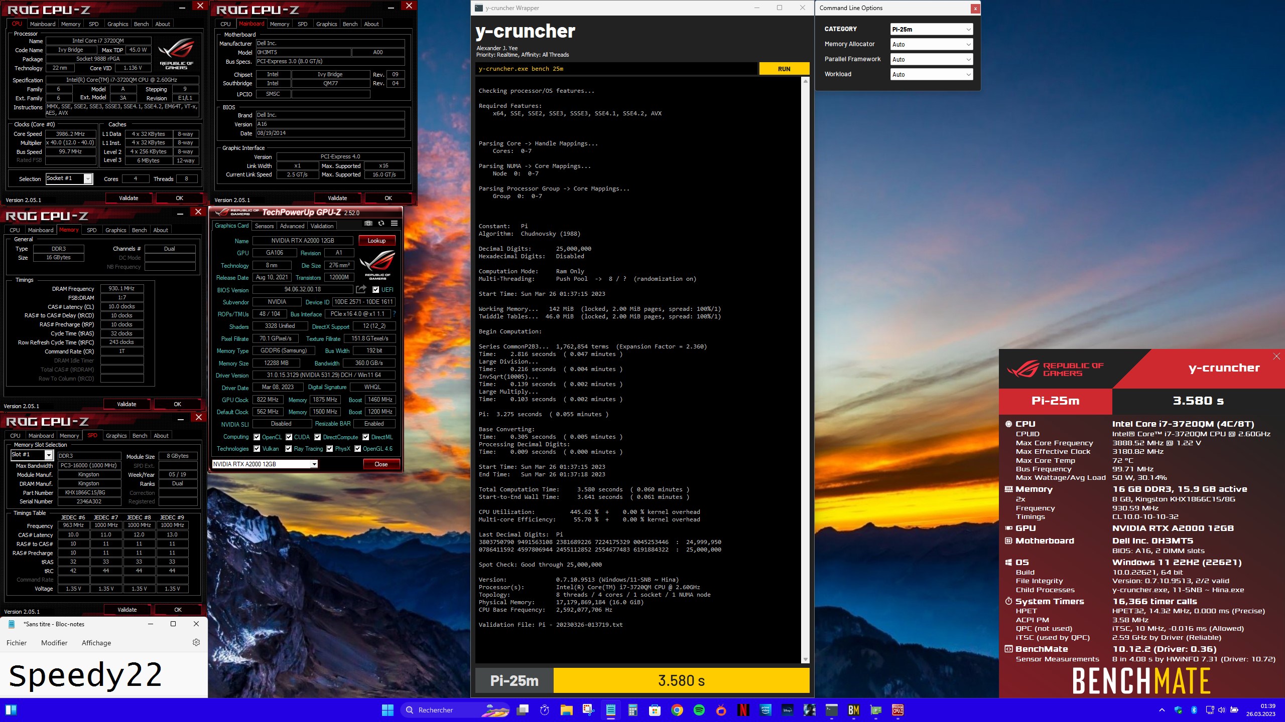
Task: Click the y-cruncher command line input field
Action: (616, 69)
